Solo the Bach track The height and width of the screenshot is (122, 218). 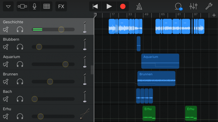point(20,99)
